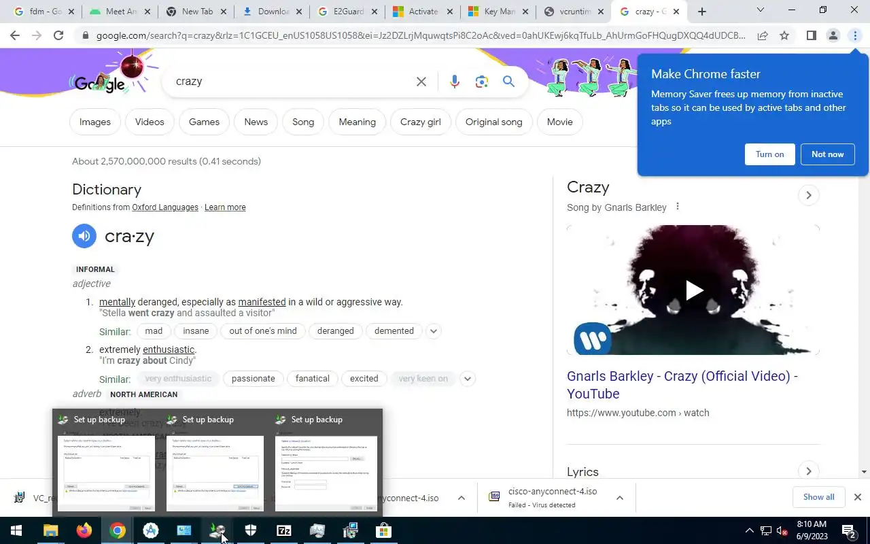Open cisco-anyconnect-4.iso failed download options
Screen dimensions: 870x544
(620, 498)
